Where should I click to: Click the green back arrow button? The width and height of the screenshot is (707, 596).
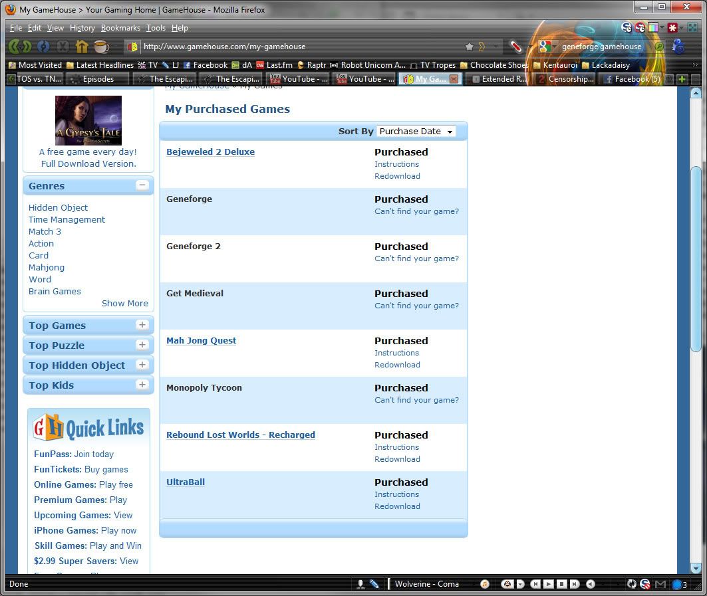click(x=13, y=46)
